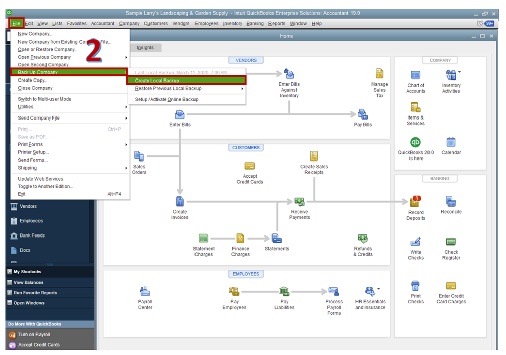
Task: Open the Check Register icon
Action: [451, 242]
